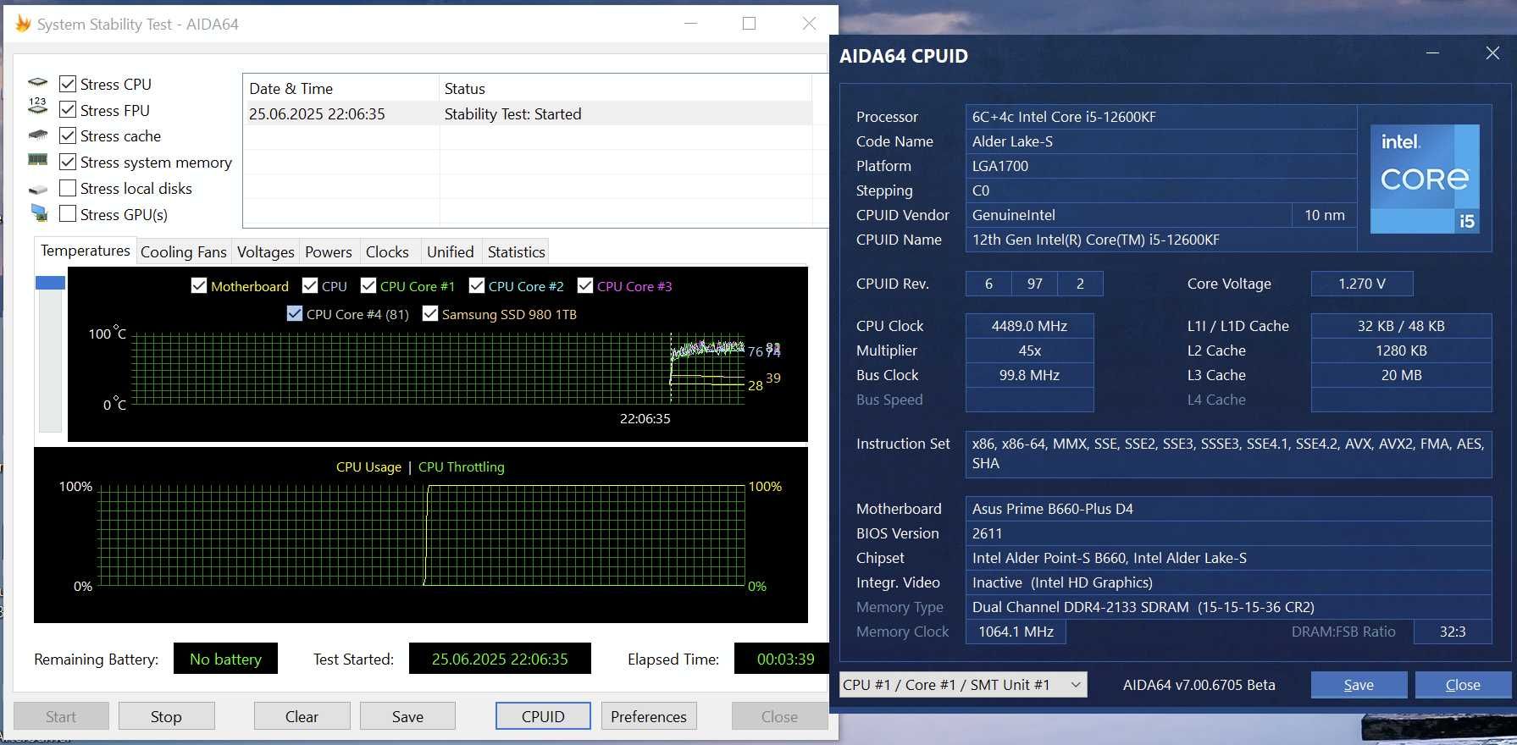Open the Voltages tab
This screenshot has height=745, width=1517.
[265, 251]
